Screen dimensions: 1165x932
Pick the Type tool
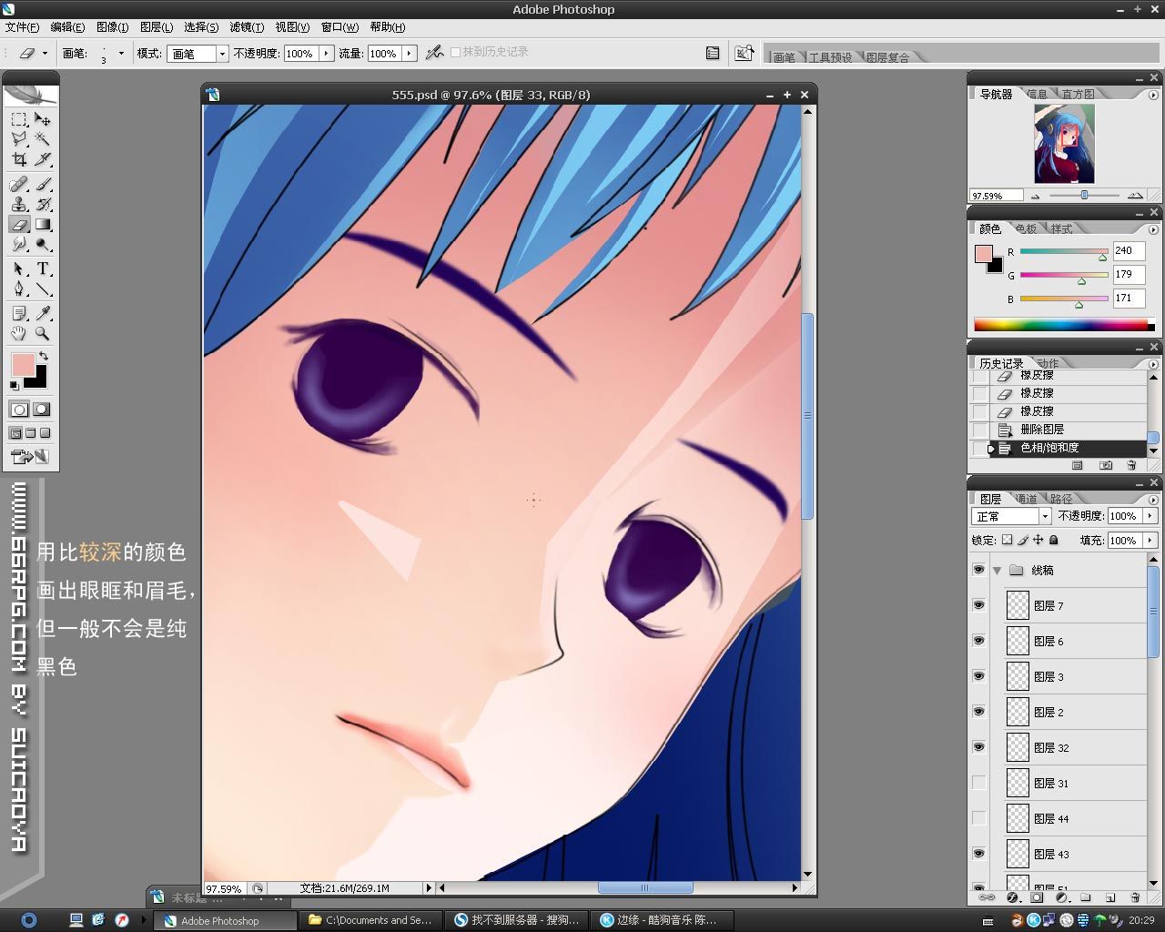point(43,268)
